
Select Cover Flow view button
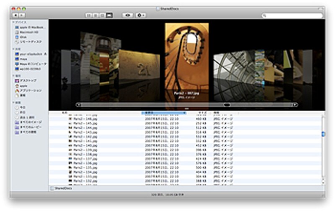109,15
